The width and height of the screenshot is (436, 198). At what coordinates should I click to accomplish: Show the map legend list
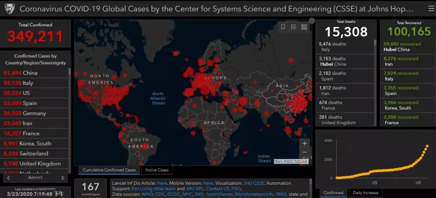coord(293,27)
